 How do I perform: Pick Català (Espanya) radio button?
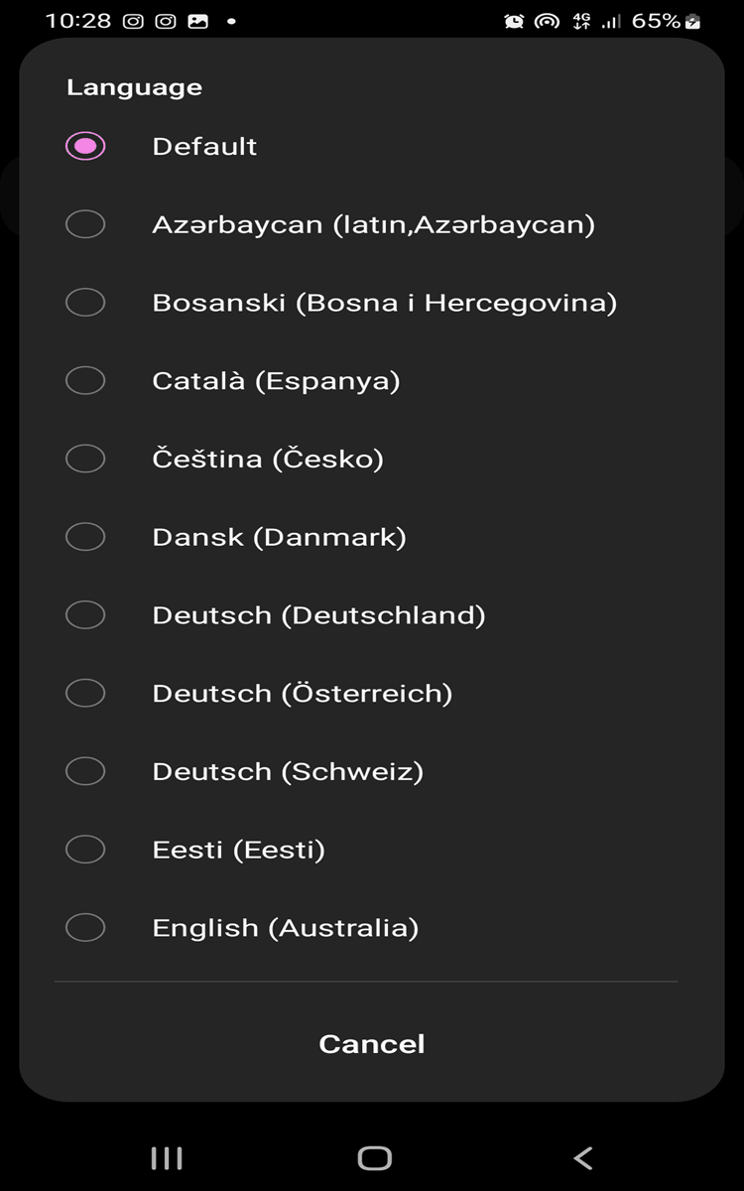point(85,380)
